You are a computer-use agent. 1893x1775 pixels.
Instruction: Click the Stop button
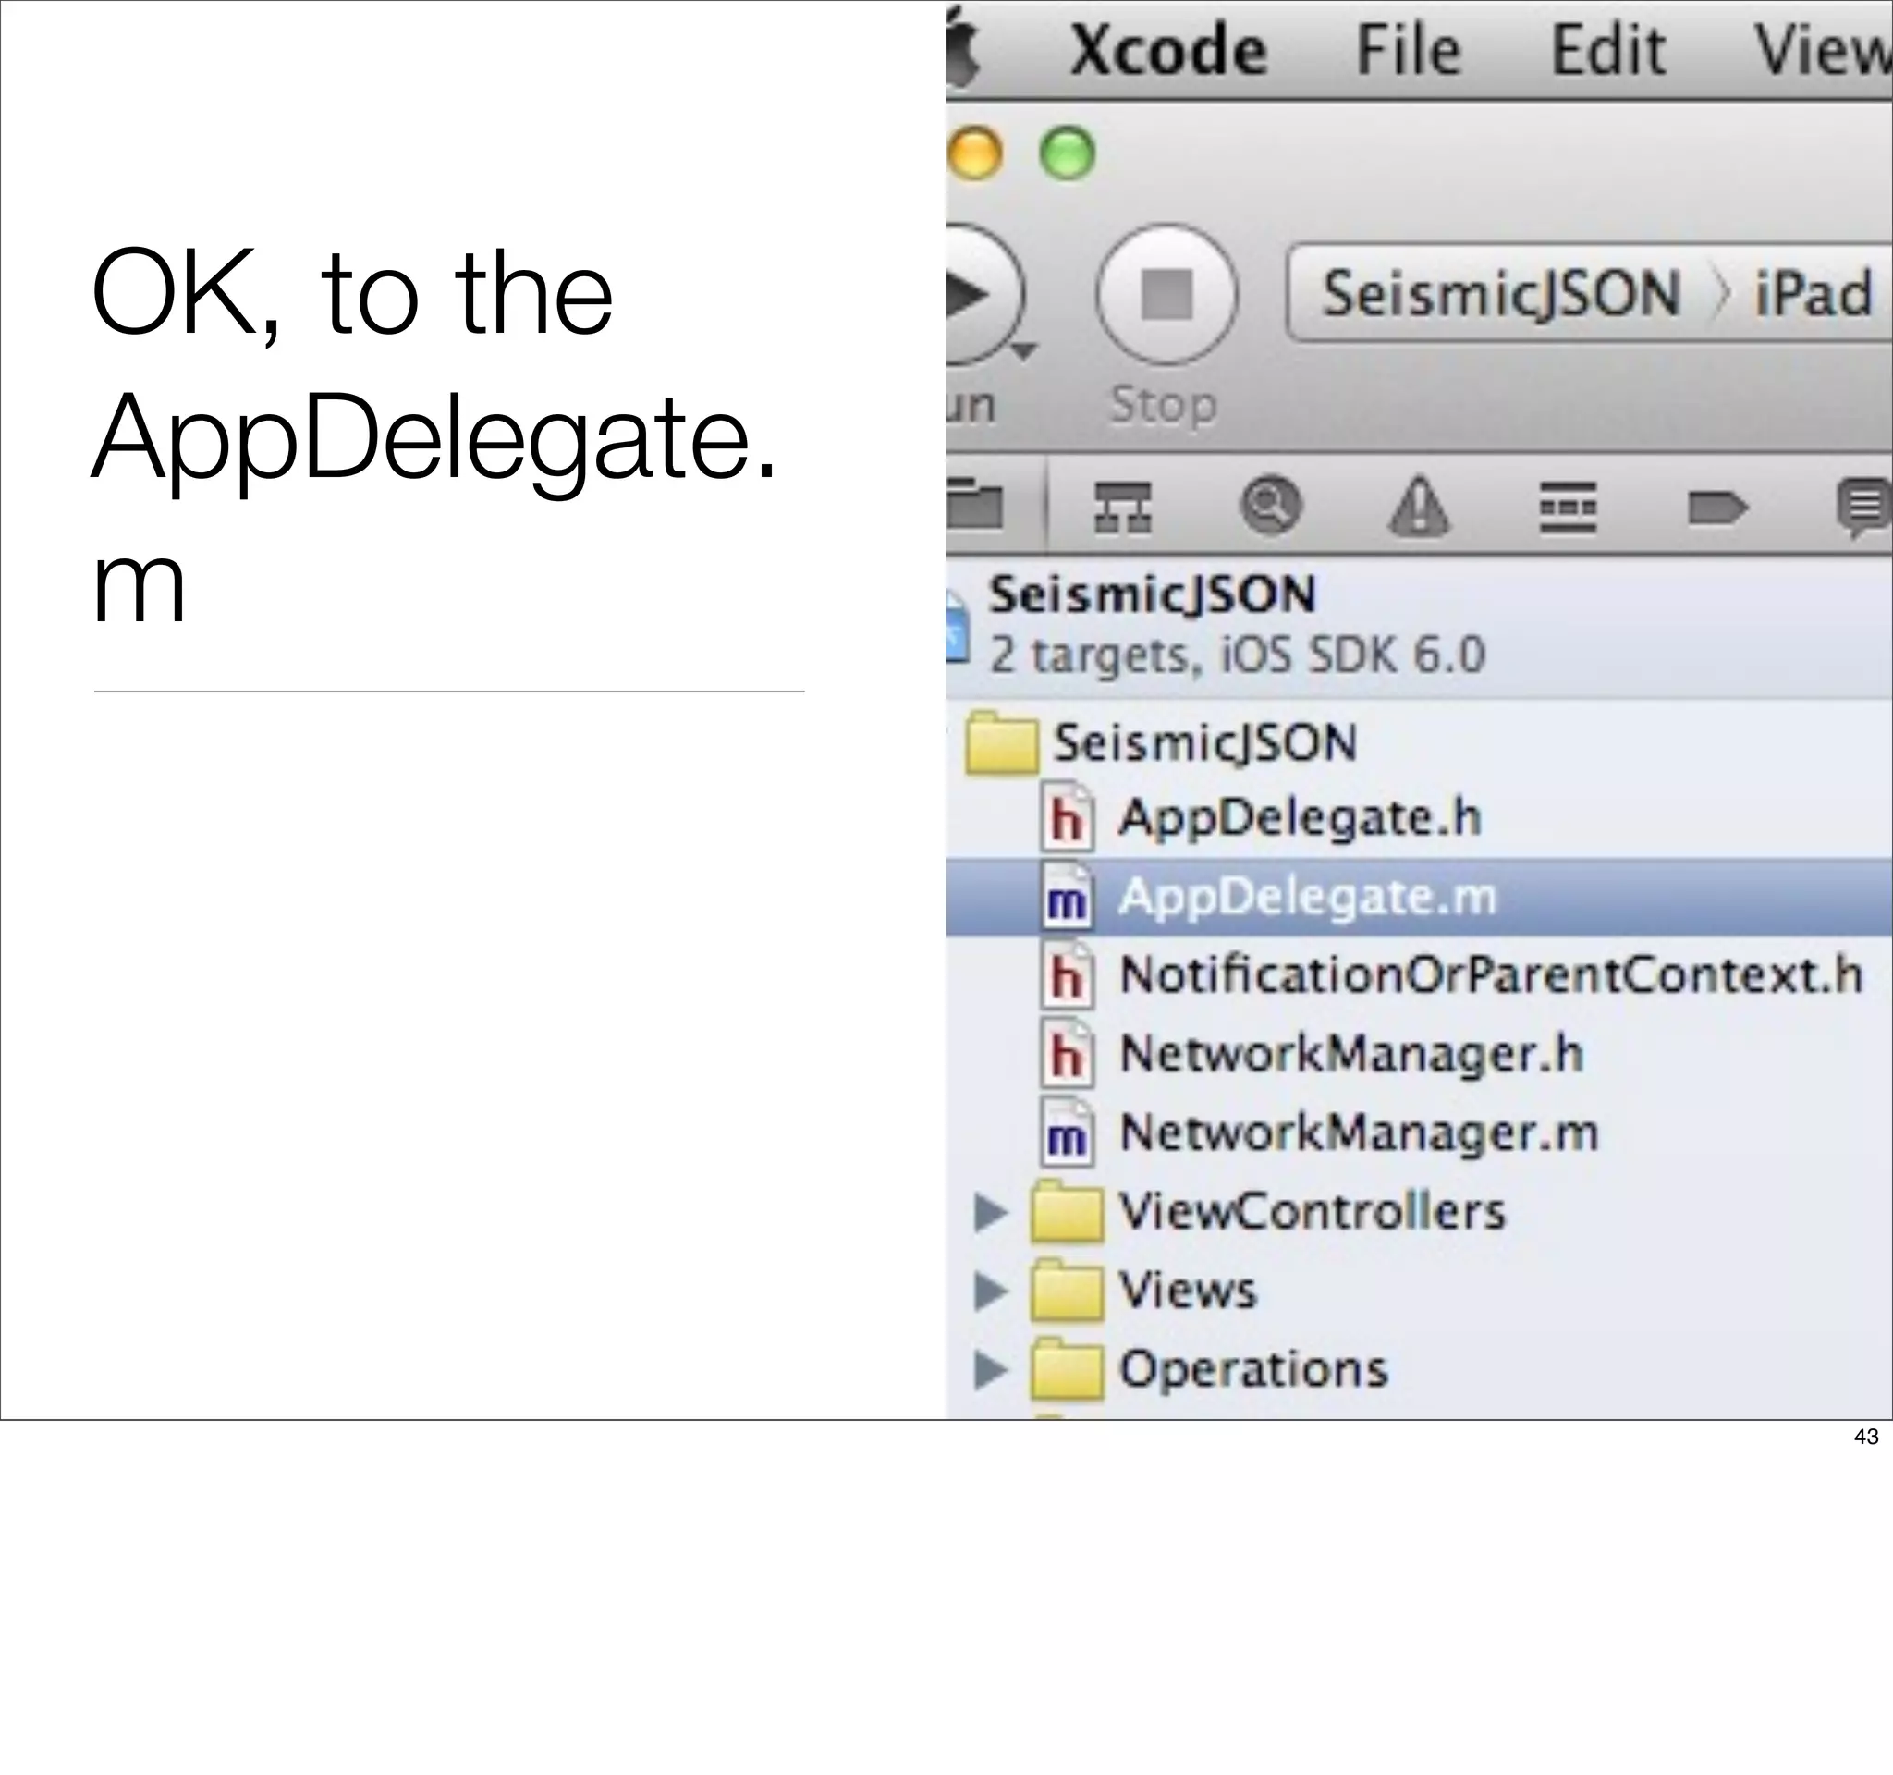pyautogui.click(x=1166, y=294)
